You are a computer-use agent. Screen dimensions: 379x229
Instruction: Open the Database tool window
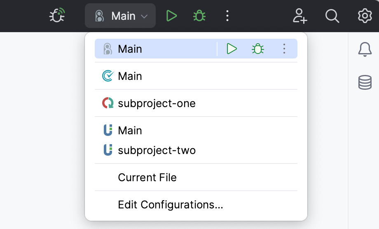[x=365, y=82]
